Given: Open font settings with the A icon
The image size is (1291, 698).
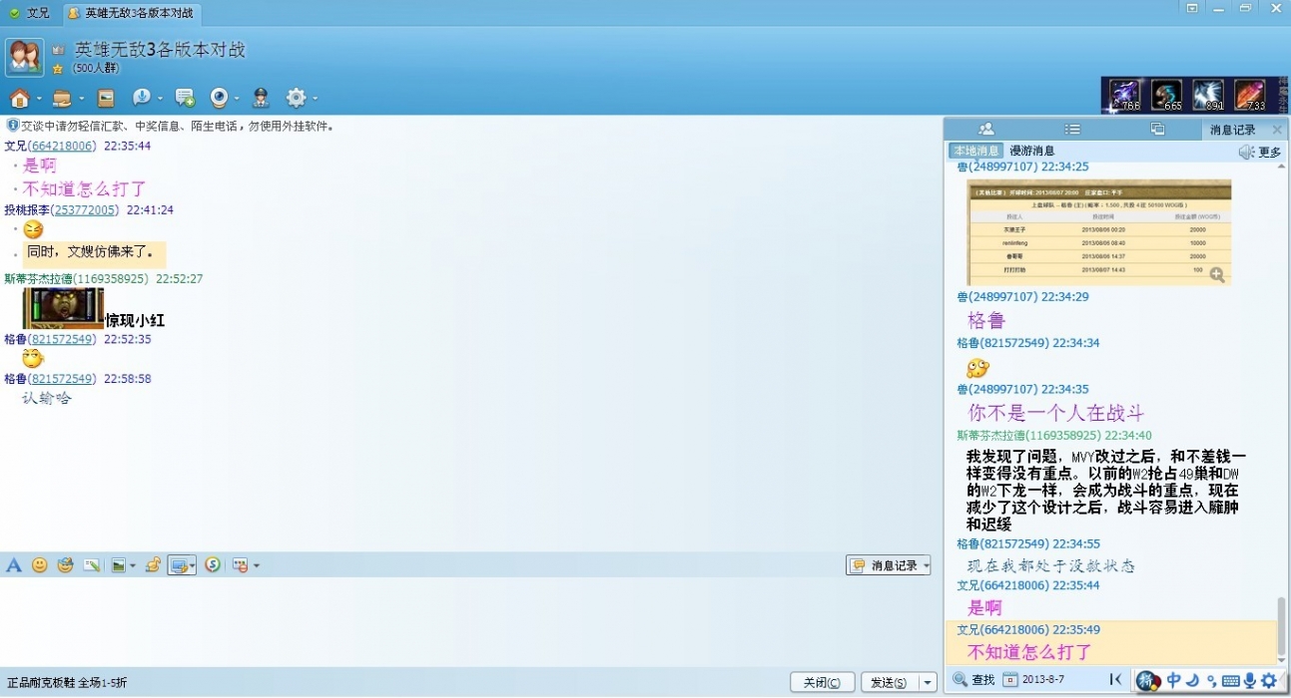Looking at the screenshot, I should click(x=14, y=565).
